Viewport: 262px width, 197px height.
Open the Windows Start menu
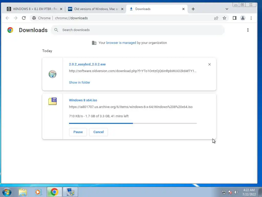[7, 192]
